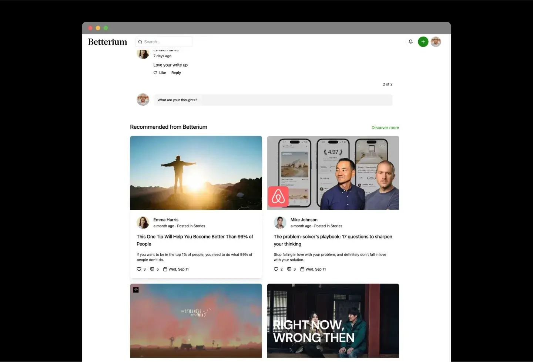Focus the Search input field
The image size is (533, 362).
click(164, 42)
